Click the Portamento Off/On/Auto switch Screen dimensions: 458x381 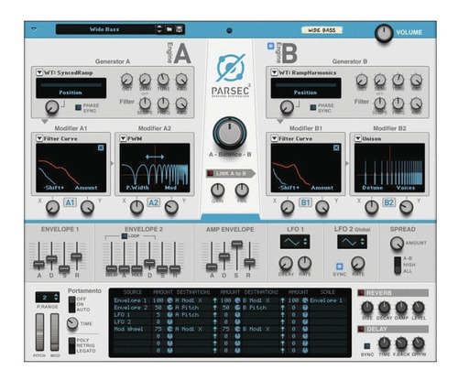point(72,304)
